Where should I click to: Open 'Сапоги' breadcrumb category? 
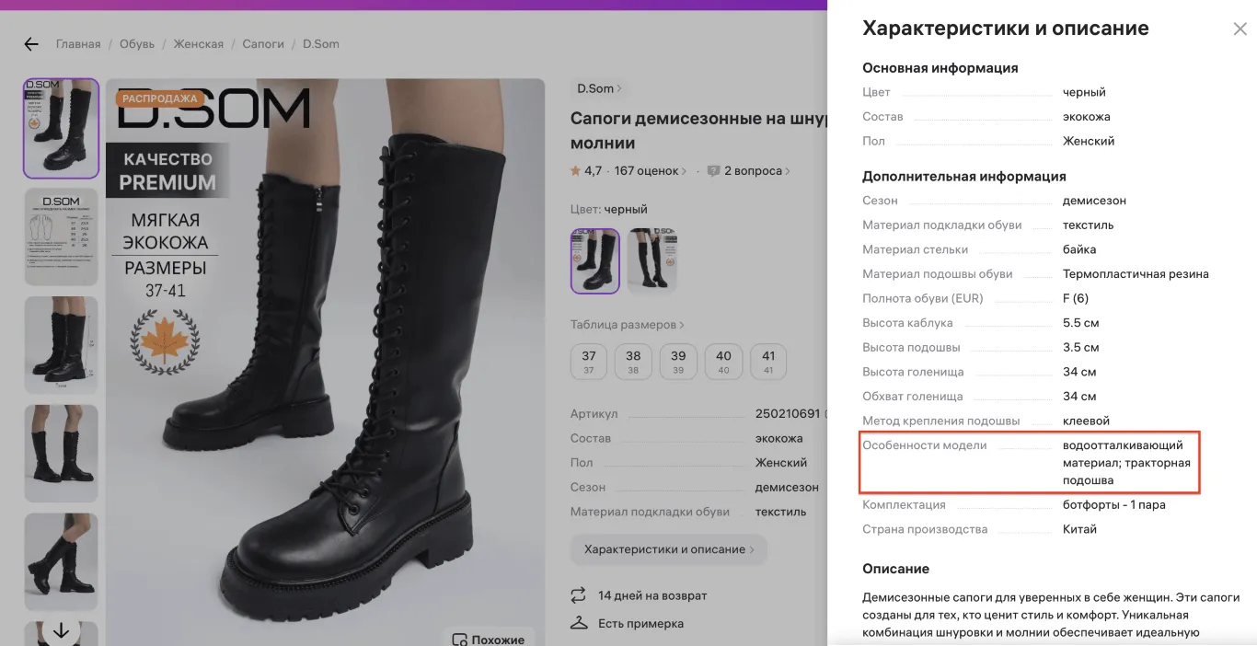263,44
